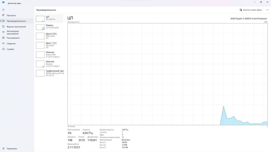Screen dimensions: 271x152
Task: Click the Users people icon
Action: tap(3, 38)
